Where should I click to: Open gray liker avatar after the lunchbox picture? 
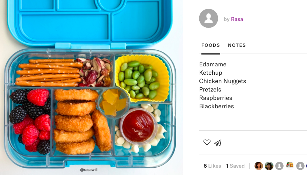coord(300,166)
